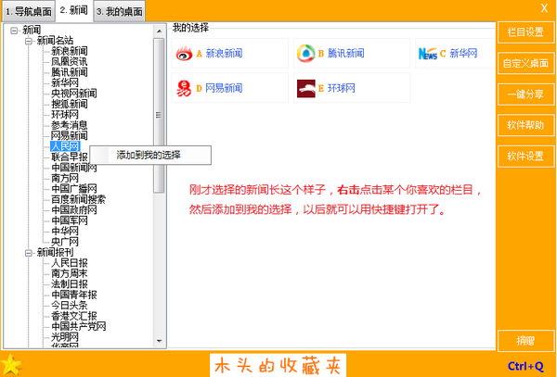The width and height of the screenshot is (557, 377).
Task: Click the 捐赠 button
Action: click(x=525, y=341)
